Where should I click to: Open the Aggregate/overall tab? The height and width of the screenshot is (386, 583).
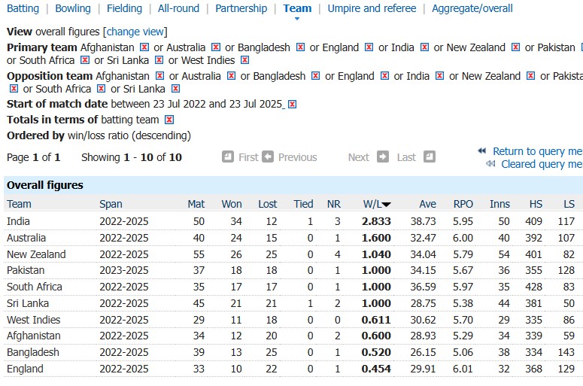click(472, 8)
